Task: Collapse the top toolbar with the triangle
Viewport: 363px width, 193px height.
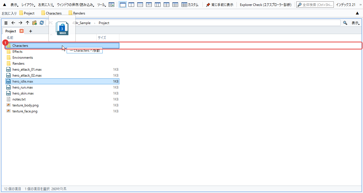Action: [x=5, y=5]
